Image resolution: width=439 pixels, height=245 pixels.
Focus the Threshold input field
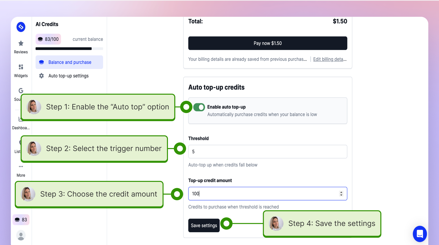[268, 152]
